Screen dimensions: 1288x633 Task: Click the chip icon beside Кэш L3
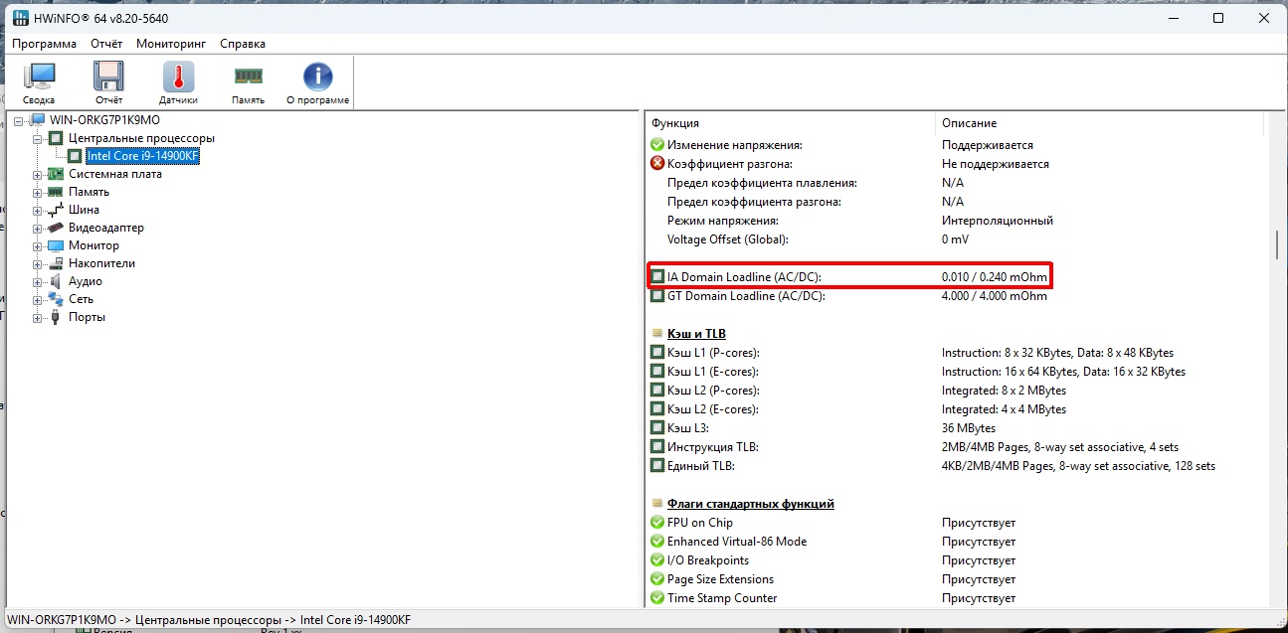click(x=657, y=428)
